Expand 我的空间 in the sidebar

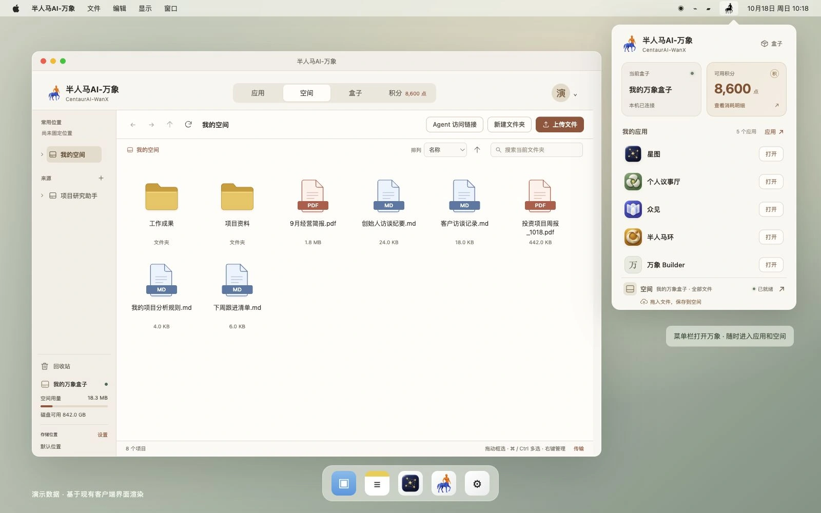click(42, 154)
